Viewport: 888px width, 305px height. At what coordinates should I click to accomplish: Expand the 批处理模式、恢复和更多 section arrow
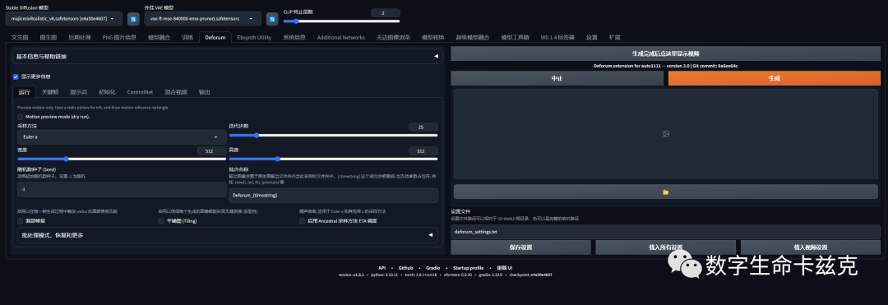[430, 235]
